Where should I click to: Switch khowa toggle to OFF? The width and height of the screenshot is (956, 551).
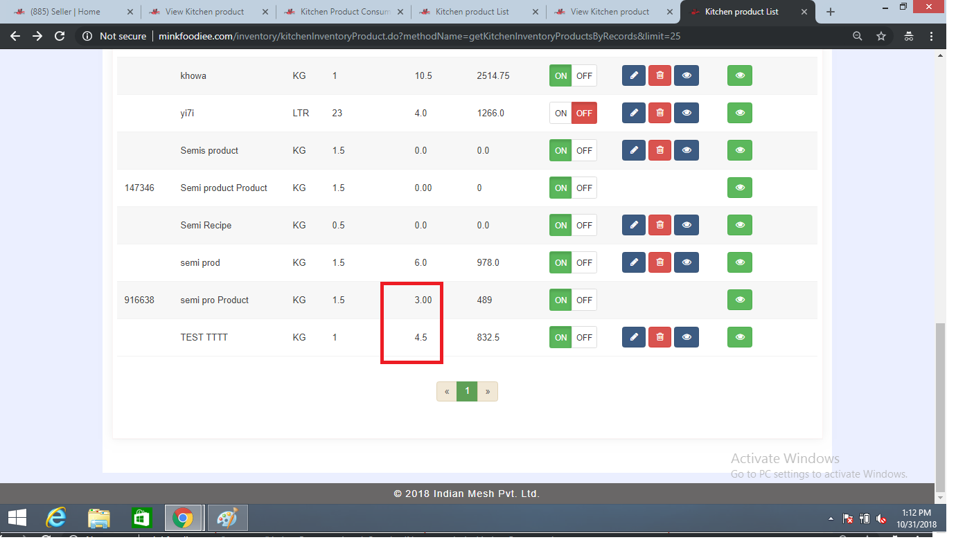584,75
